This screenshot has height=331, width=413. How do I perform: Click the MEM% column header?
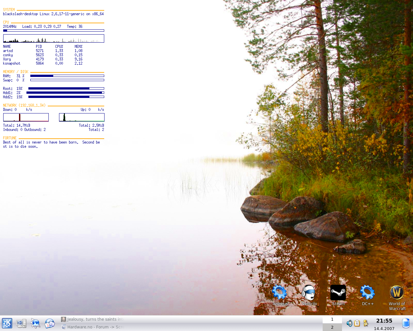coord(78,47)
